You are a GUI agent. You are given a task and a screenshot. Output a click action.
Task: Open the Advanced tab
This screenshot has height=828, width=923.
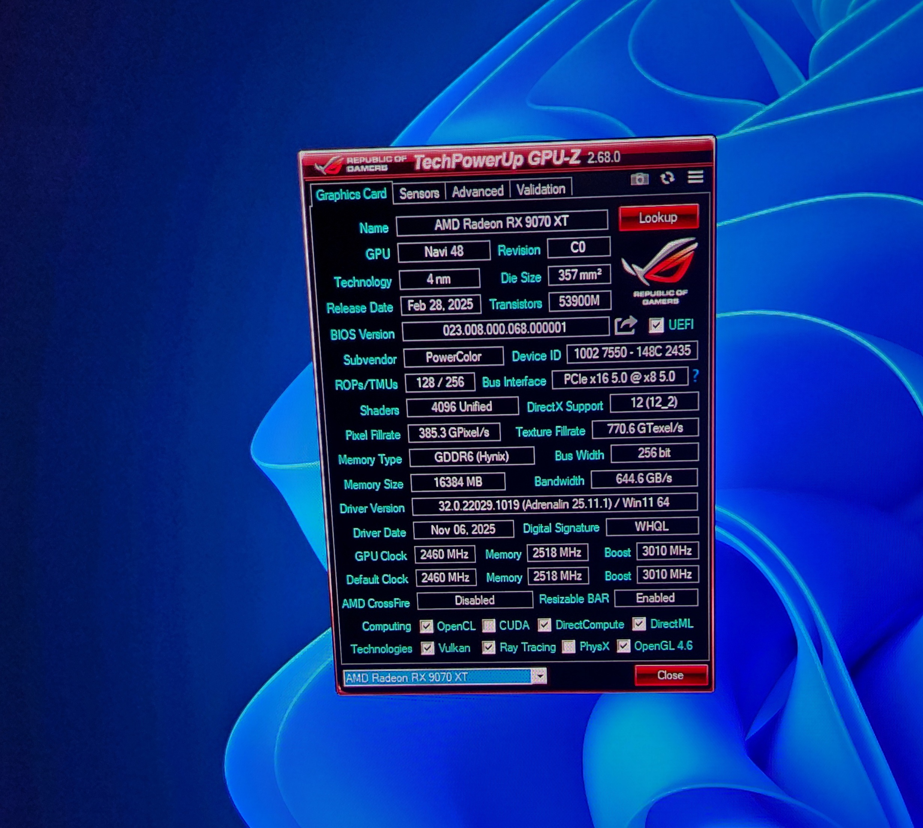point(477,192)
